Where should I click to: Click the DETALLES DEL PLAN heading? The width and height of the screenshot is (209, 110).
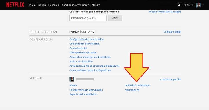click(43, 32)
